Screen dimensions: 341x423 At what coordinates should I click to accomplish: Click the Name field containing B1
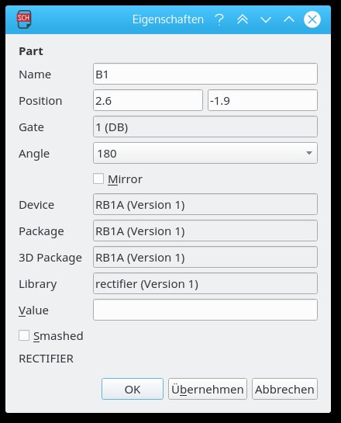pos(205,74)
